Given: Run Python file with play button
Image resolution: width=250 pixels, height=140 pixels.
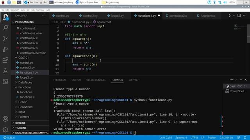Looking at the screenshot, I should coord(230,16).
